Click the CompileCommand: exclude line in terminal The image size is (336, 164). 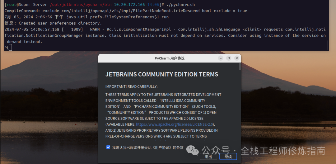click(126, 11)
